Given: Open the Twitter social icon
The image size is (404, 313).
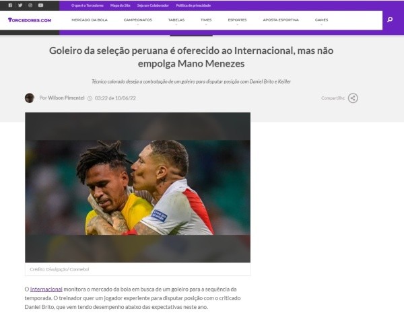Looking at the screenshot, I should (x=20, y=5).
